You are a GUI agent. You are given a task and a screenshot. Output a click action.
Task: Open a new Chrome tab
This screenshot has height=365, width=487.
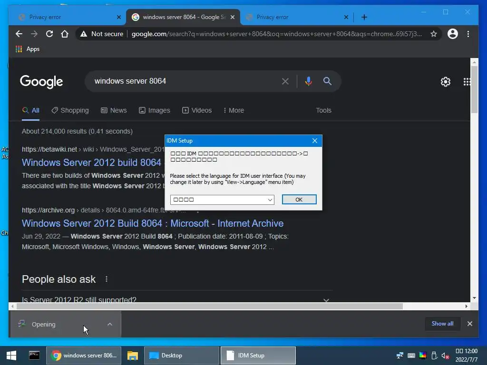[364, 17]
